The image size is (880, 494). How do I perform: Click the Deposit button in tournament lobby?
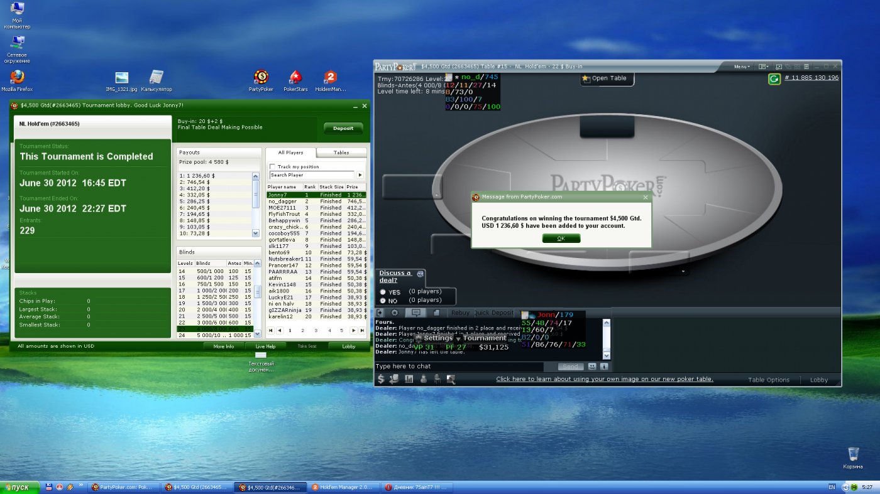click(343, 128)
